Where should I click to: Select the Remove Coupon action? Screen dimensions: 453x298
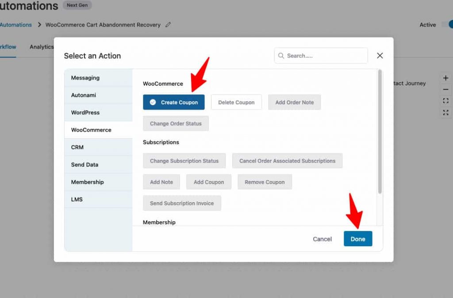coord(265,182)
